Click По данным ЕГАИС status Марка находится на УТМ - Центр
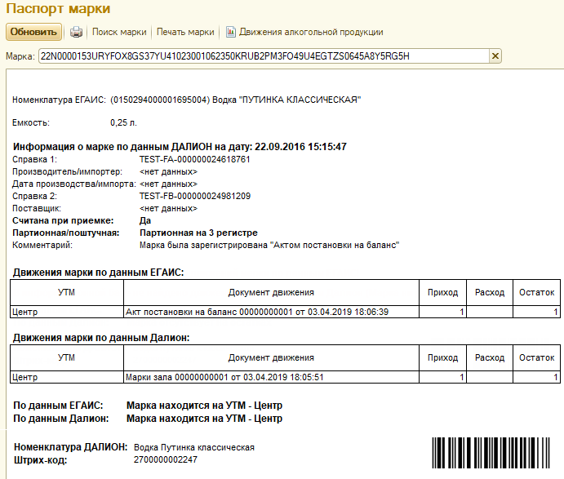The width and height of the screenshot is (564, 479). tap(204, 406)
